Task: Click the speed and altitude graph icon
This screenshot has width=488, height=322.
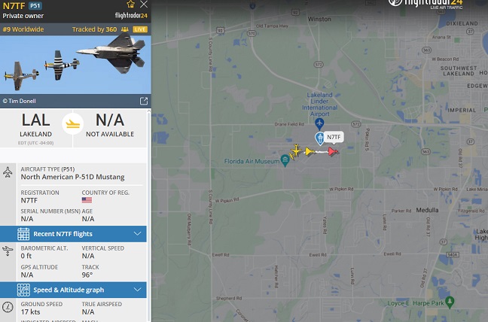Action: (x=23, y=290)
